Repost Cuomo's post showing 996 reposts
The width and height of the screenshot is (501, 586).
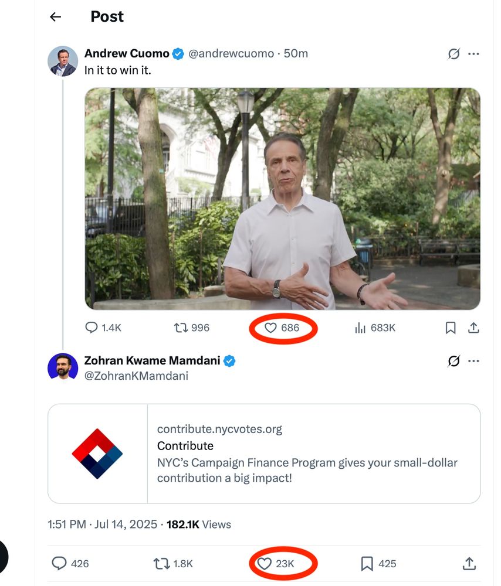point(192,328)
